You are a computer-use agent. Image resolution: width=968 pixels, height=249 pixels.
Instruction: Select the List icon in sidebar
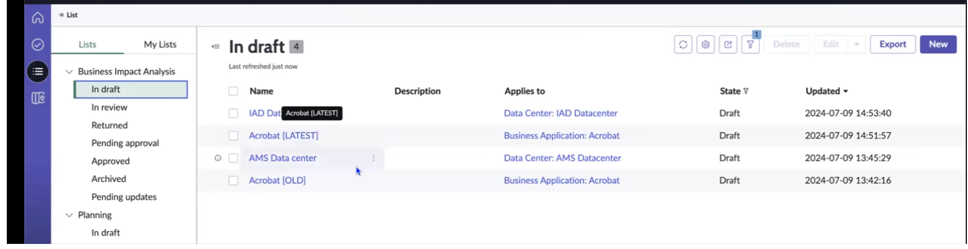[37, 71]
